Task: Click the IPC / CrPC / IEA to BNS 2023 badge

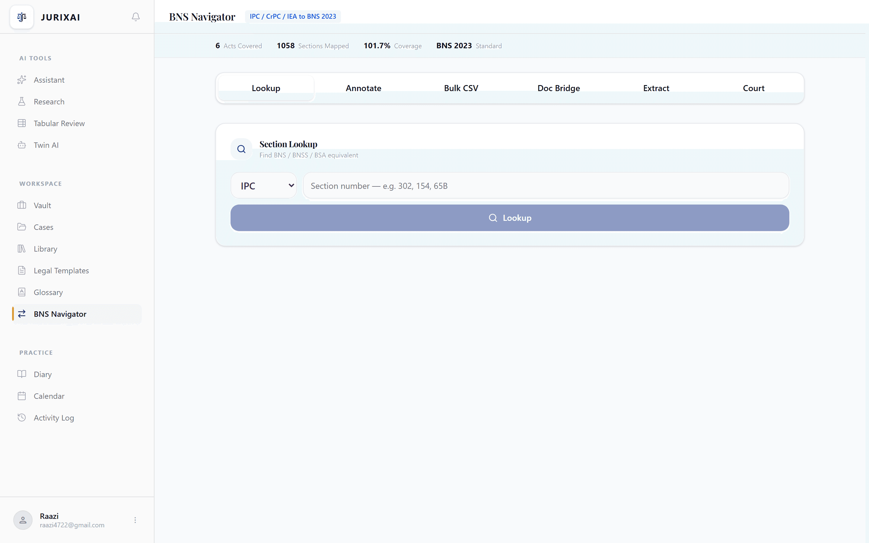Action: point(293,17)
